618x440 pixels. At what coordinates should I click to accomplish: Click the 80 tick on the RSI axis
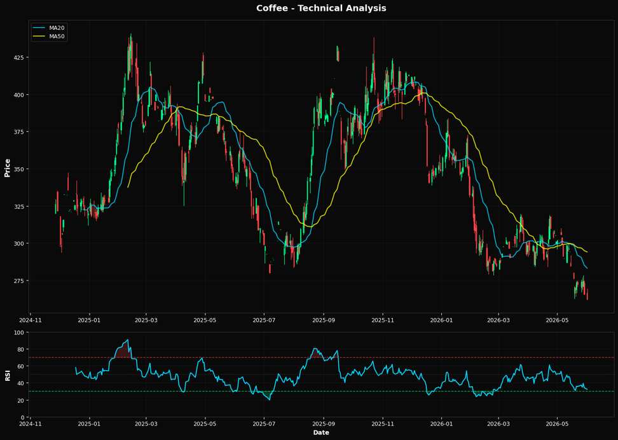point(22,349)
